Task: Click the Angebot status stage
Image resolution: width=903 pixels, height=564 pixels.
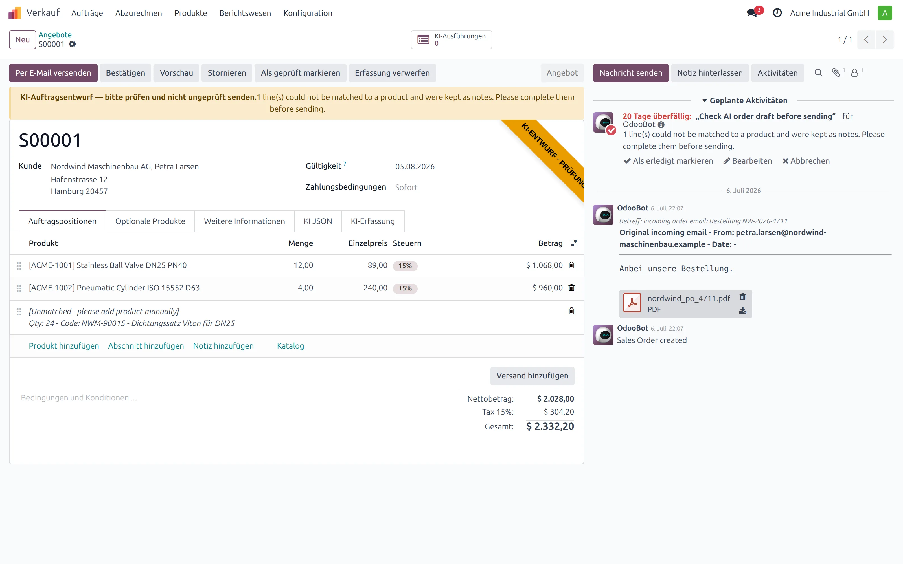Action: (x=562, y=73)
